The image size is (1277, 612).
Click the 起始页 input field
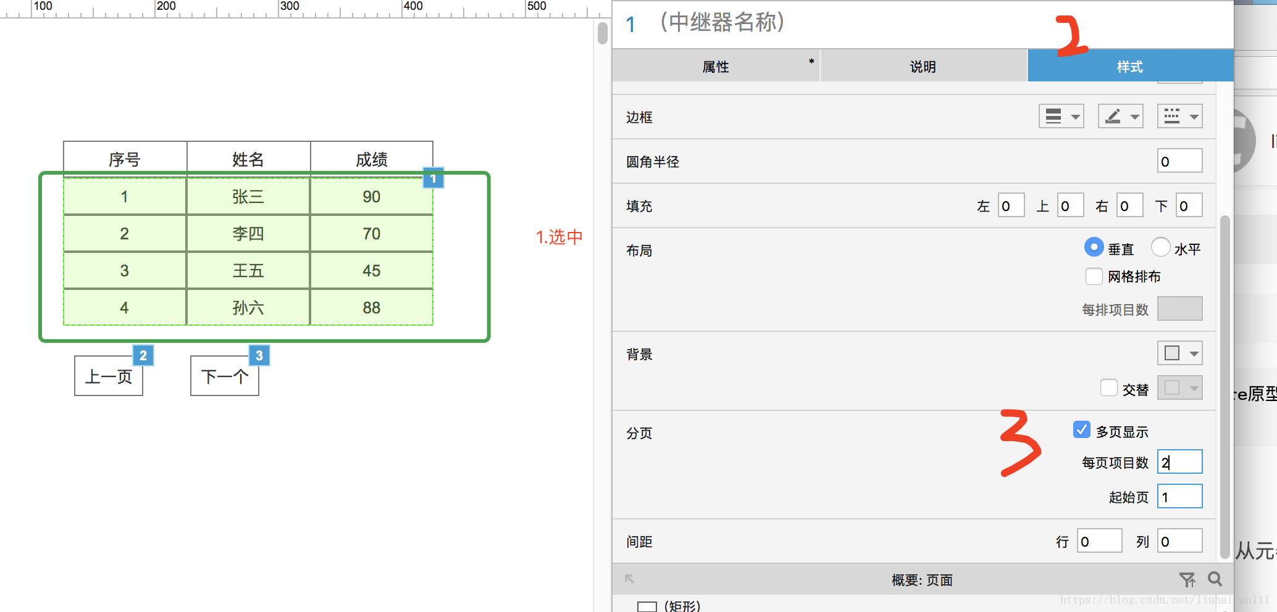pyautogui.click(x=1180, y=496)
